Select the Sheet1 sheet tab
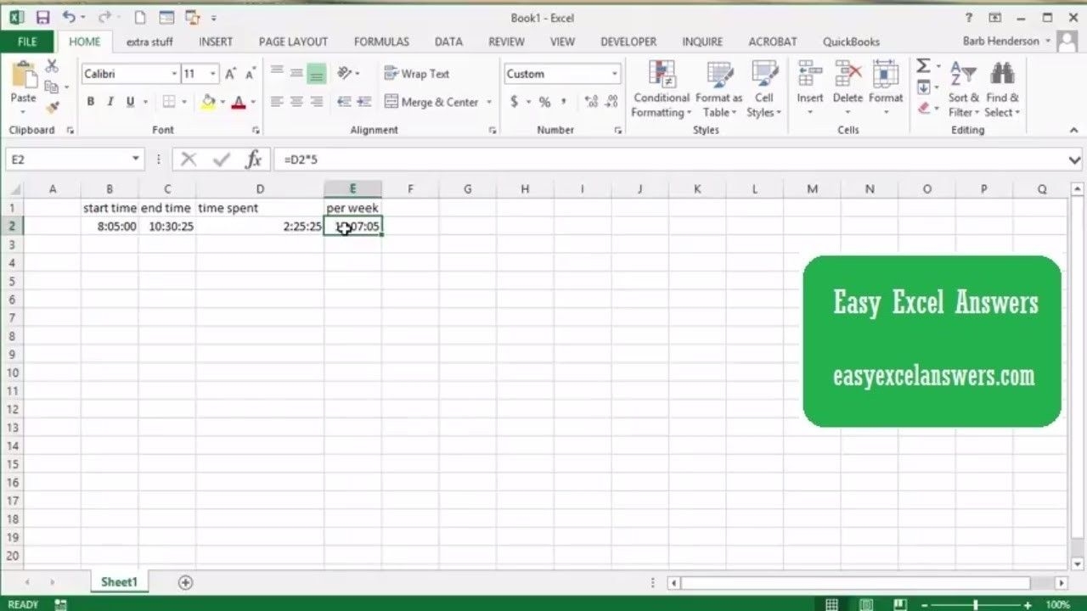1087x611 pixels. point(119,582)
